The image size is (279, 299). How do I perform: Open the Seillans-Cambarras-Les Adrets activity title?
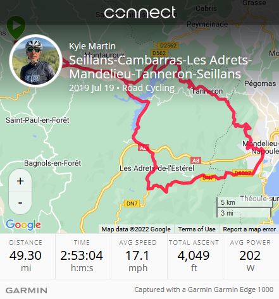(x=161, y=67)
